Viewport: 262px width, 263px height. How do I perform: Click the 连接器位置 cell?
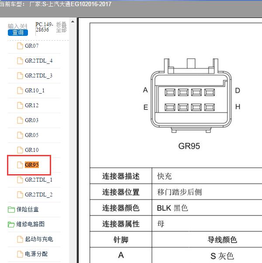[121, 192]
